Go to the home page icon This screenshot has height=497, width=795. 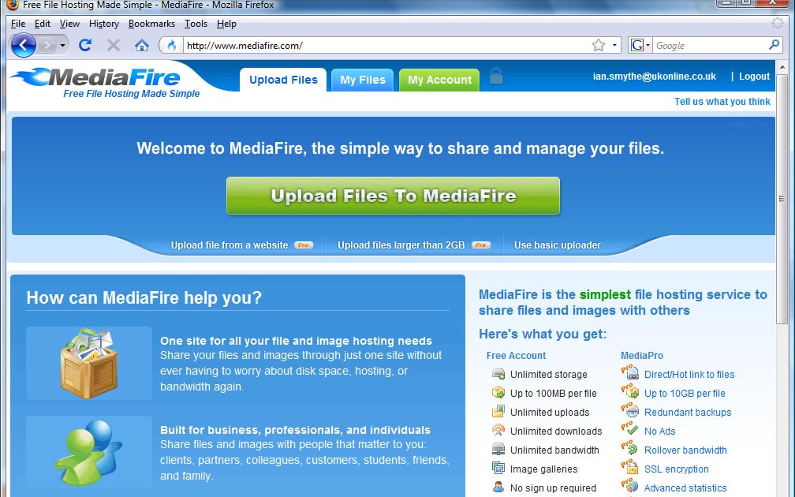141,46
